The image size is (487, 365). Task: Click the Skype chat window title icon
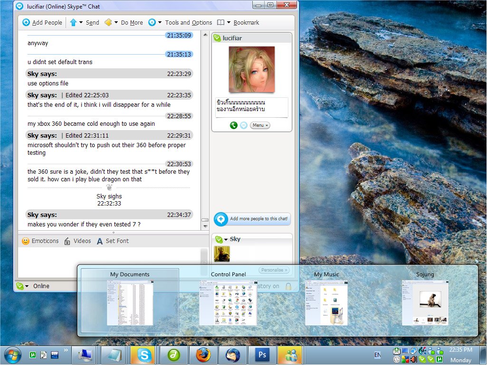point(19,6)
